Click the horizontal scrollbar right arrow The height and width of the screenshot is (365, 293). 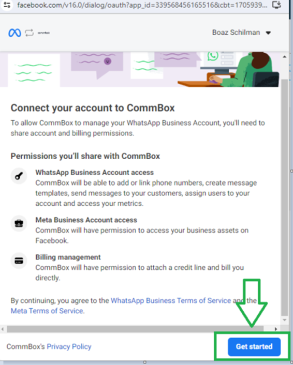276,329
